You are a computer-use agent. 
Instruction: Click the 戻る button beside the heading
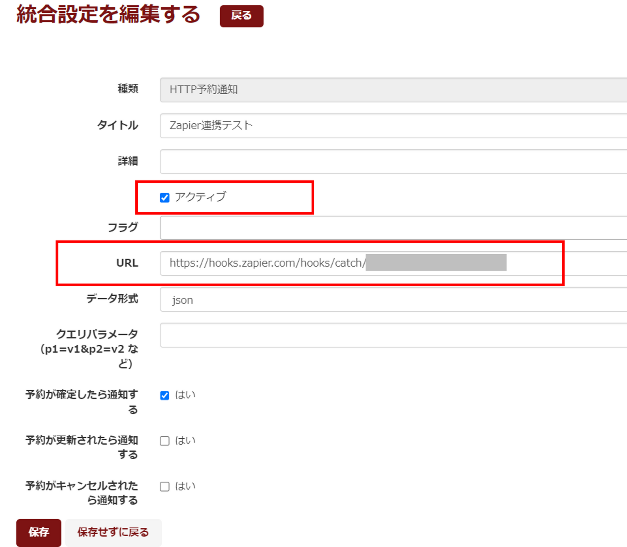(241, 16)
